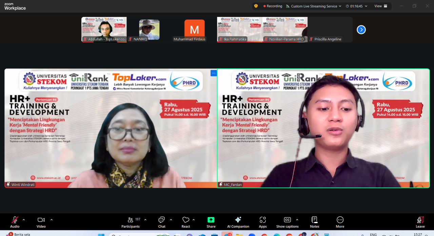Select Novilian-Parama HRD video thumbnail
Image resolution: width=434 pixels, height=236 pixels.
click(x=285, y=29)
